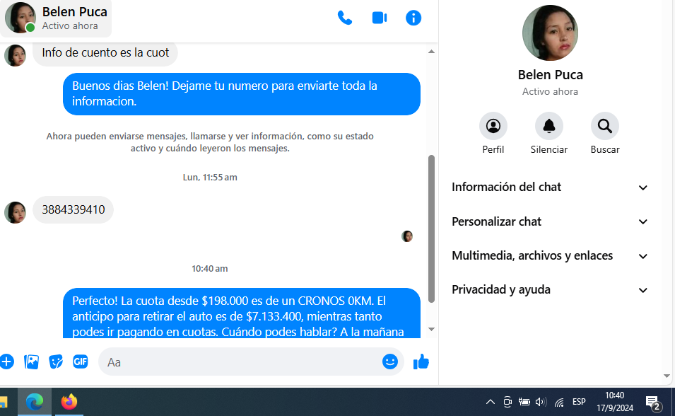The height and width of the screenshot is (416, 675).
Task: Attach a photo with the image icon
Action: 31,362
